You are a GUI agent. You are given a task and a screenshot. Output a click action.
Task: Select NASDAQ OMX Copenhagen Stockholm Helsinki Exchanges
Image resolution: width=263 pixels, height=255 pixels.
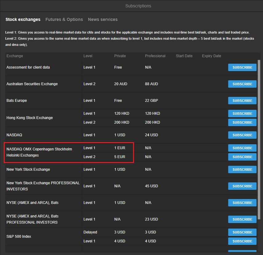(39, 152)
